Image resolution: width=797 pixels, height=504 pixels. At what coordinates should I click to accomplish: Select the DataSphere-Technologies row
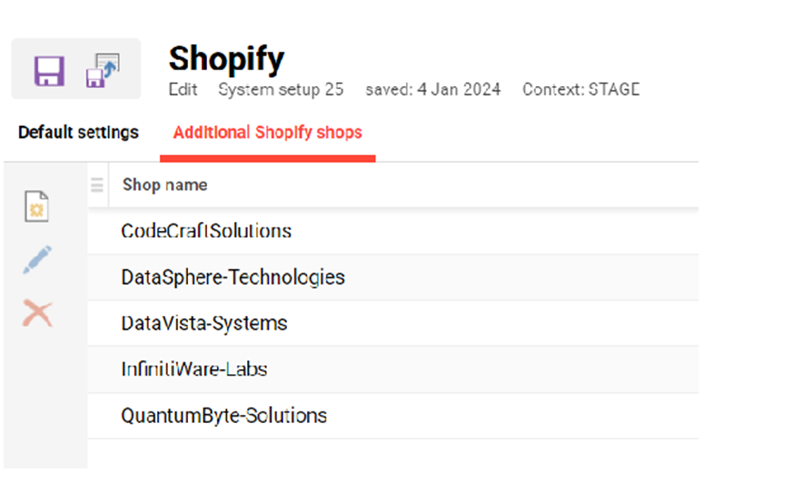click(233, 278)
